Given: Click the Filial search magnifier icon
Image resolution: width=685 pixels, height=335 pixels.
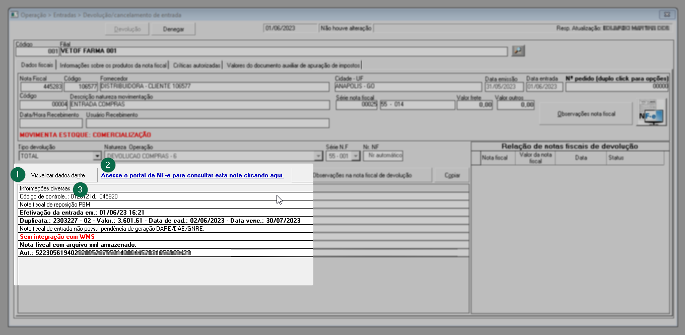Looking at the screenshot, I should coord(518,51).
